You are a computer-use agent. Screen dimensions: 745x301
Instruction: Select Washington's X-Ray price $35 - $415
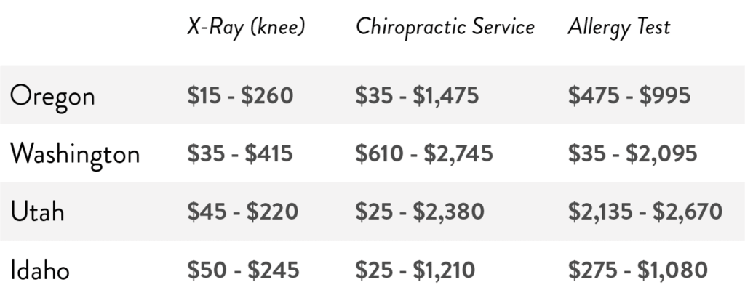click(x=240, y=153)
